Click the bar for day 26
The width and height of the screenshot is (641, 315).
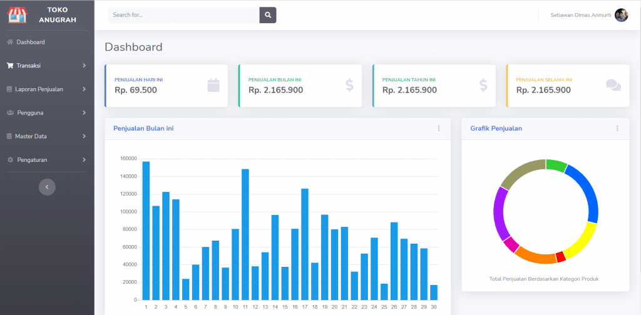click(x=394, y=261)
